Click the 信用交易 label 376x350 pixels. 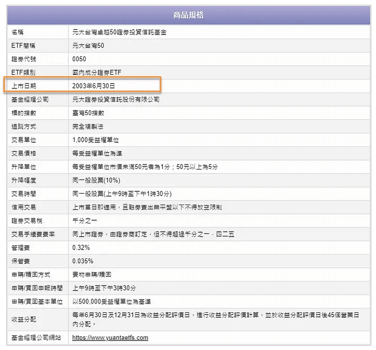coord(23,207)
